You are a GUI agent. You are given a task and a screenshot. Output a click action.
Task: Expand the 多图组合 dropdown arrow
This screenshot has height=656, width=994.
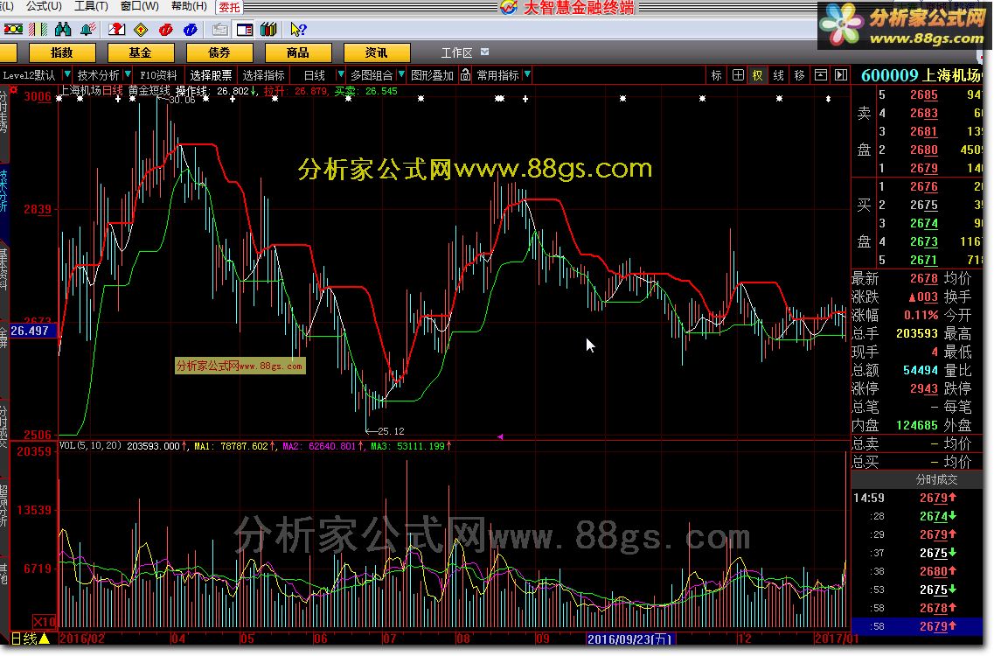coord(401,74)
